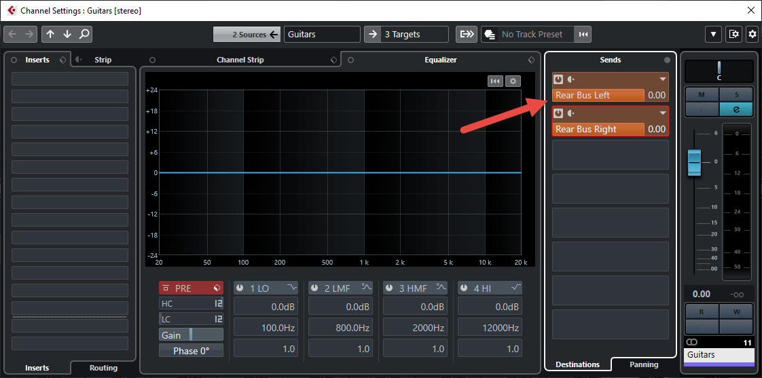Toggle the Rear Bus Right send power button
The width and height of the screenshot is (762, 378).
tap(558, 113)
